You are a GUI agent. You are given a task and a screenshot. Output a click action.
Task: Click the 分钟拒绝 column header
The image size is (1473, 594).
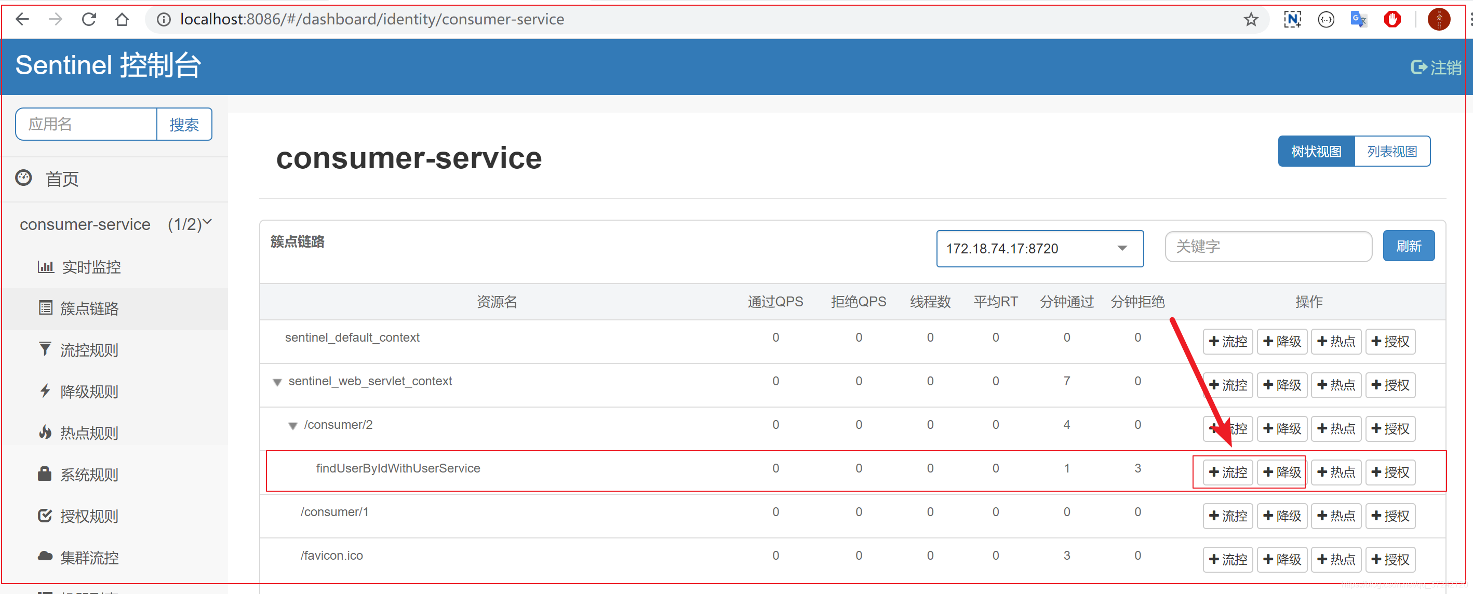pyautogui.click(x=1137, y=302)
